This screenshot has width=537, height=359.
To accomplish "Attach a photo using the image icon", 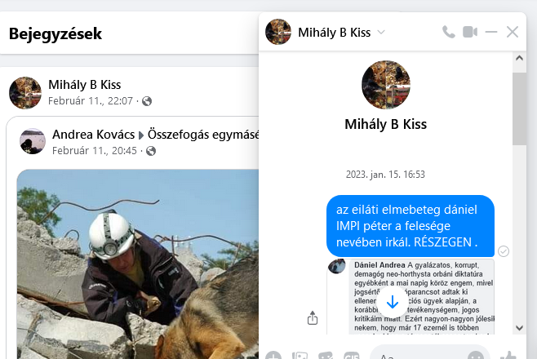I will click(300, 356).
